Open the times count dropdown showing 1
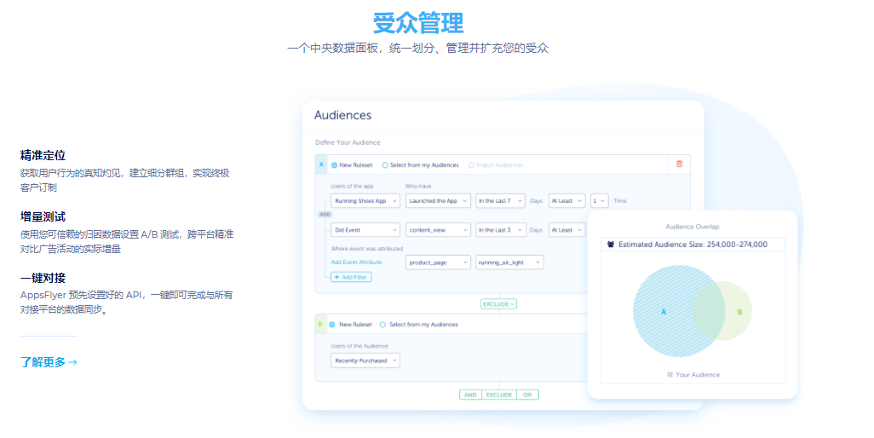 (x=599, y=200)
